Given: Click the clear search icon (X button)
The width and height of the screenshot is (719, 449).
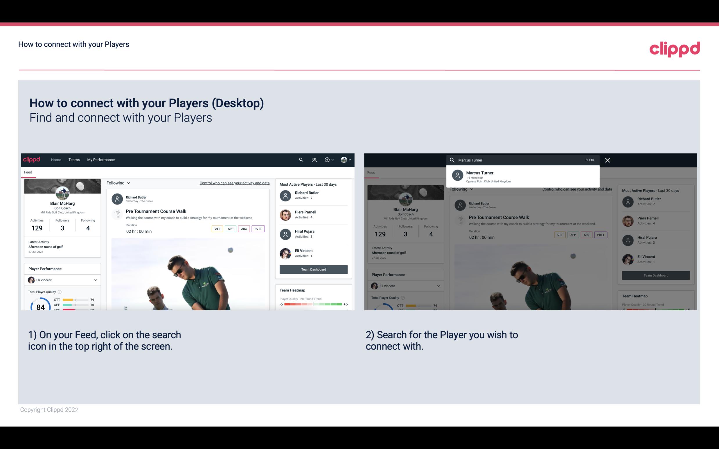Looking at the screenshot, I should (x=607, y=160).
